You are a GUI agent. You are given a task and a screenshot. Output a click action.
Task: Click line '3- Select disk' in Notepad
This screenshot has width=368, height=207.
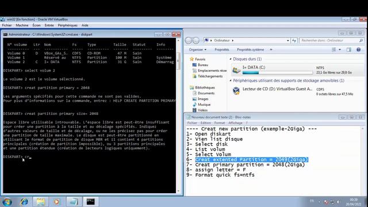(207, 144)
